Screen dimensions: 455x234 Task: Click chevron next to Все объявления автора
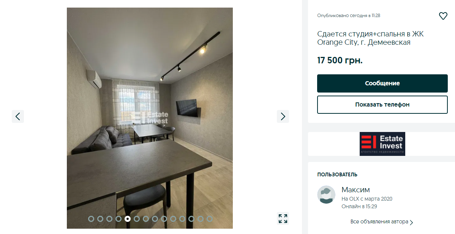click(x=411, y=222)
